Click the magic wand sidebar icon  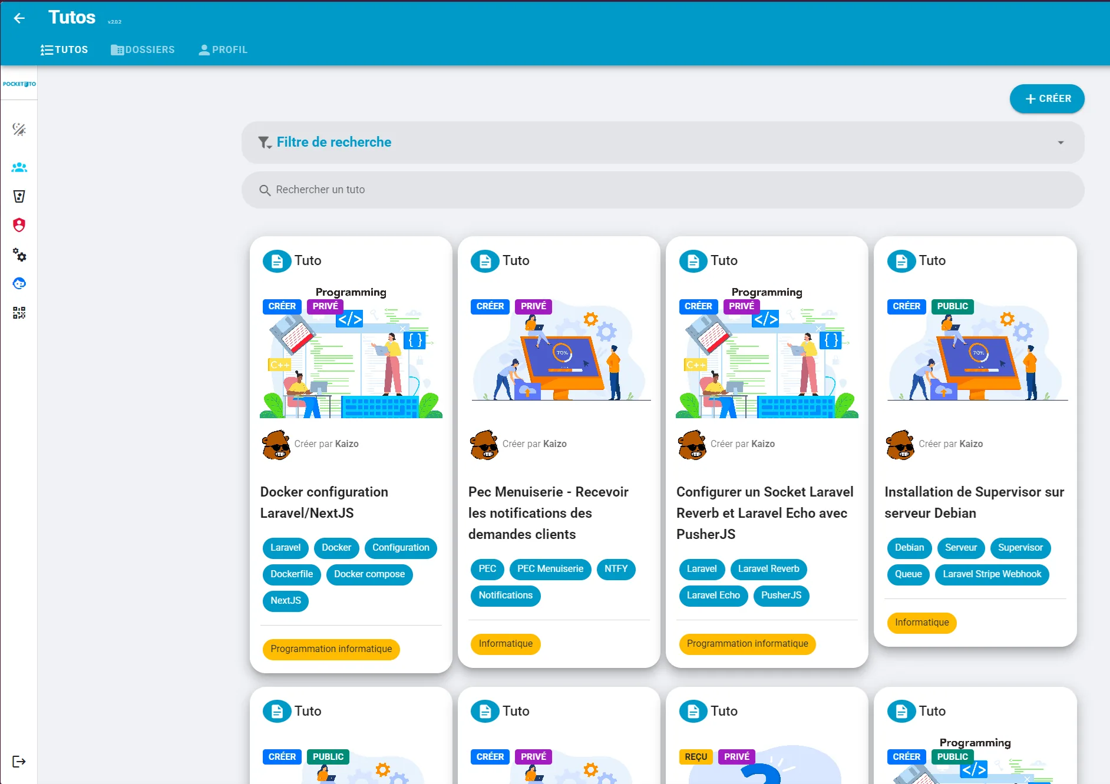pyautogui.click(x=19, y=129)
